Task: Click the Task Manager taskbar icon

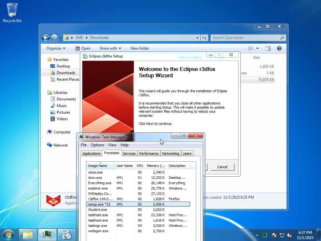Action: tap(47, 235)
